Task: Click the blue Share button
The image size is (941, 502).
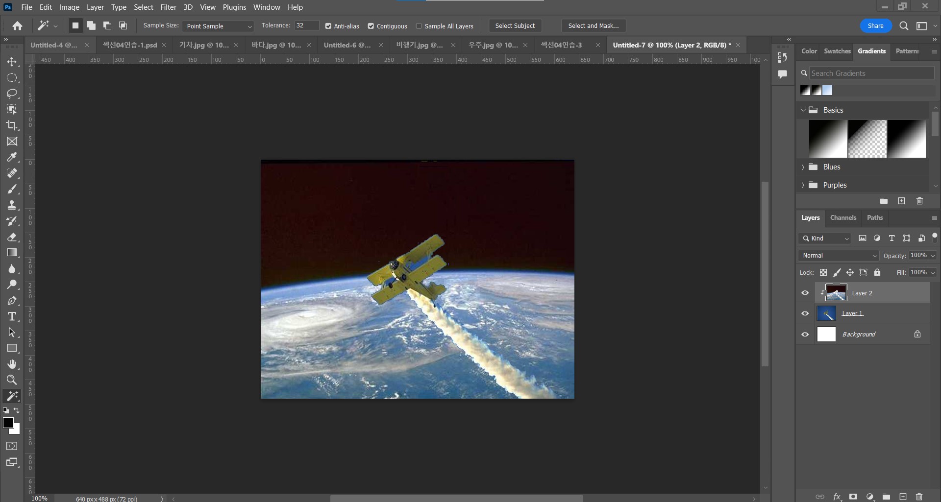Action: pos(875,26)
